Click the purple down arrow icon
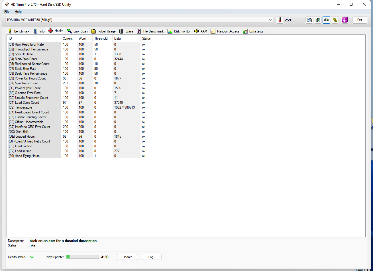This screenshot has width=373, height=271. (345, 20)
